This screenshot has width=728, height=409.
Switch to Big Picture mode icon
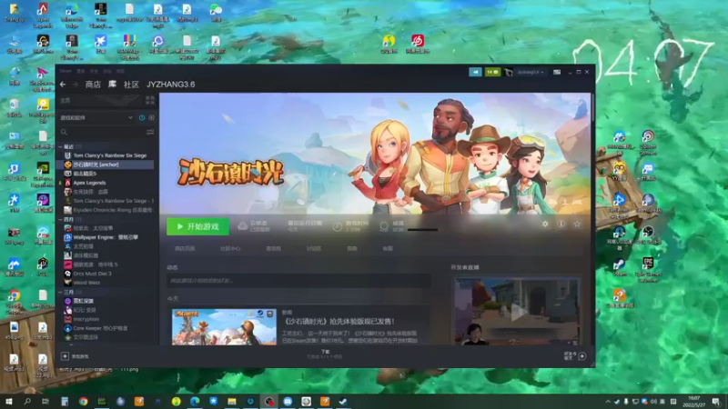557,72
